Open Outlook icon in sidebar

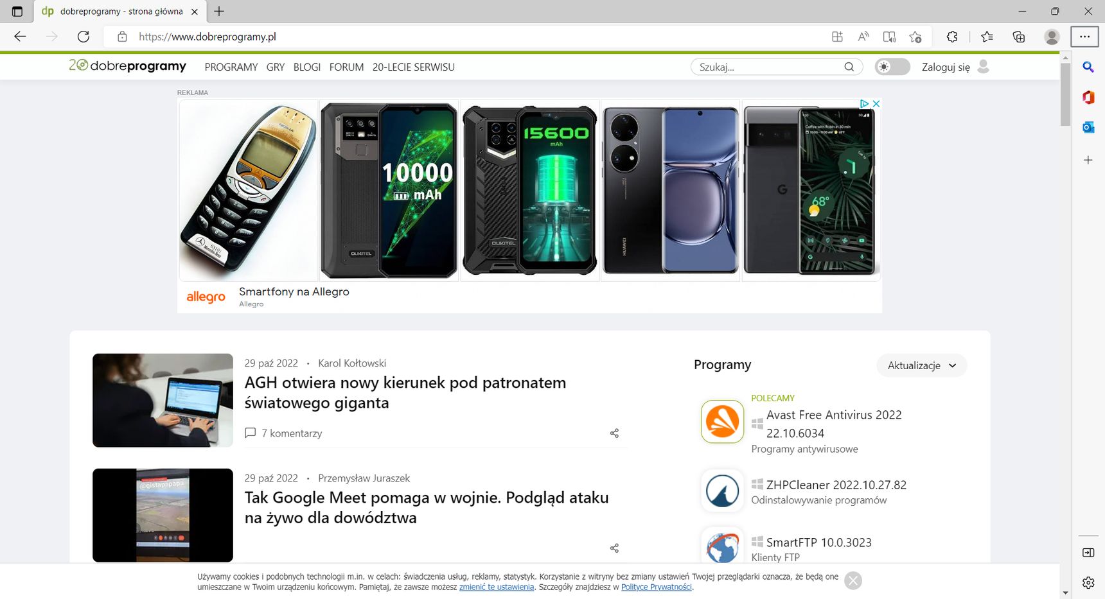1088,127
